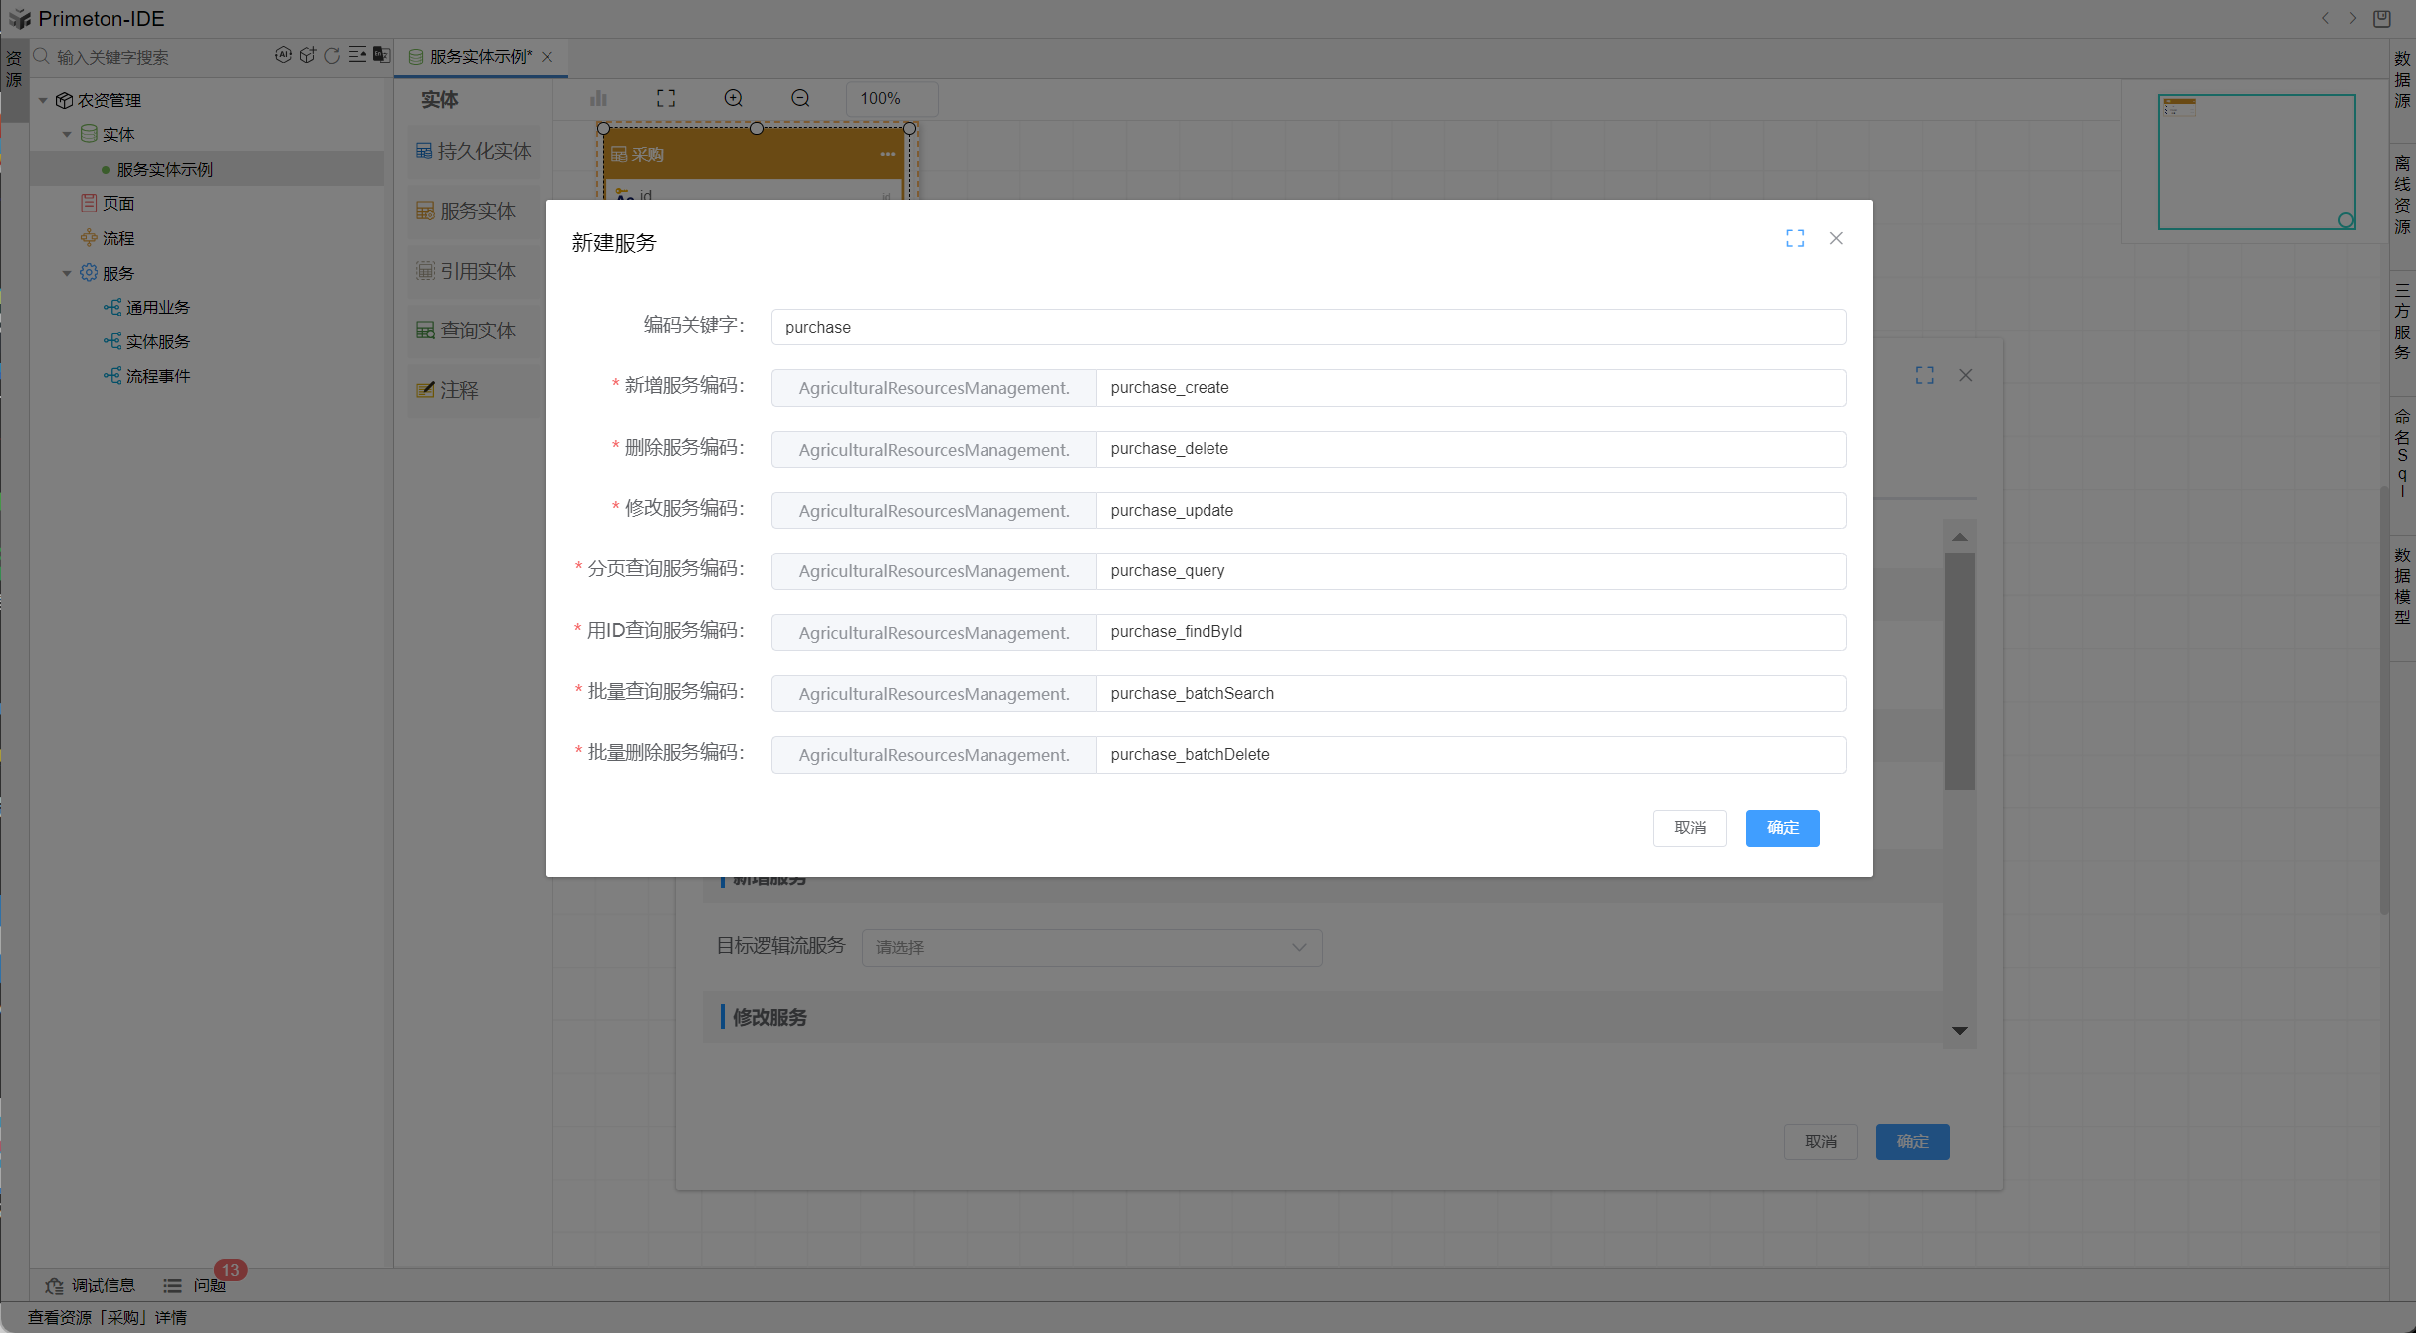Click the collapse-all icon beside the refresh icon

click(356, 55)
